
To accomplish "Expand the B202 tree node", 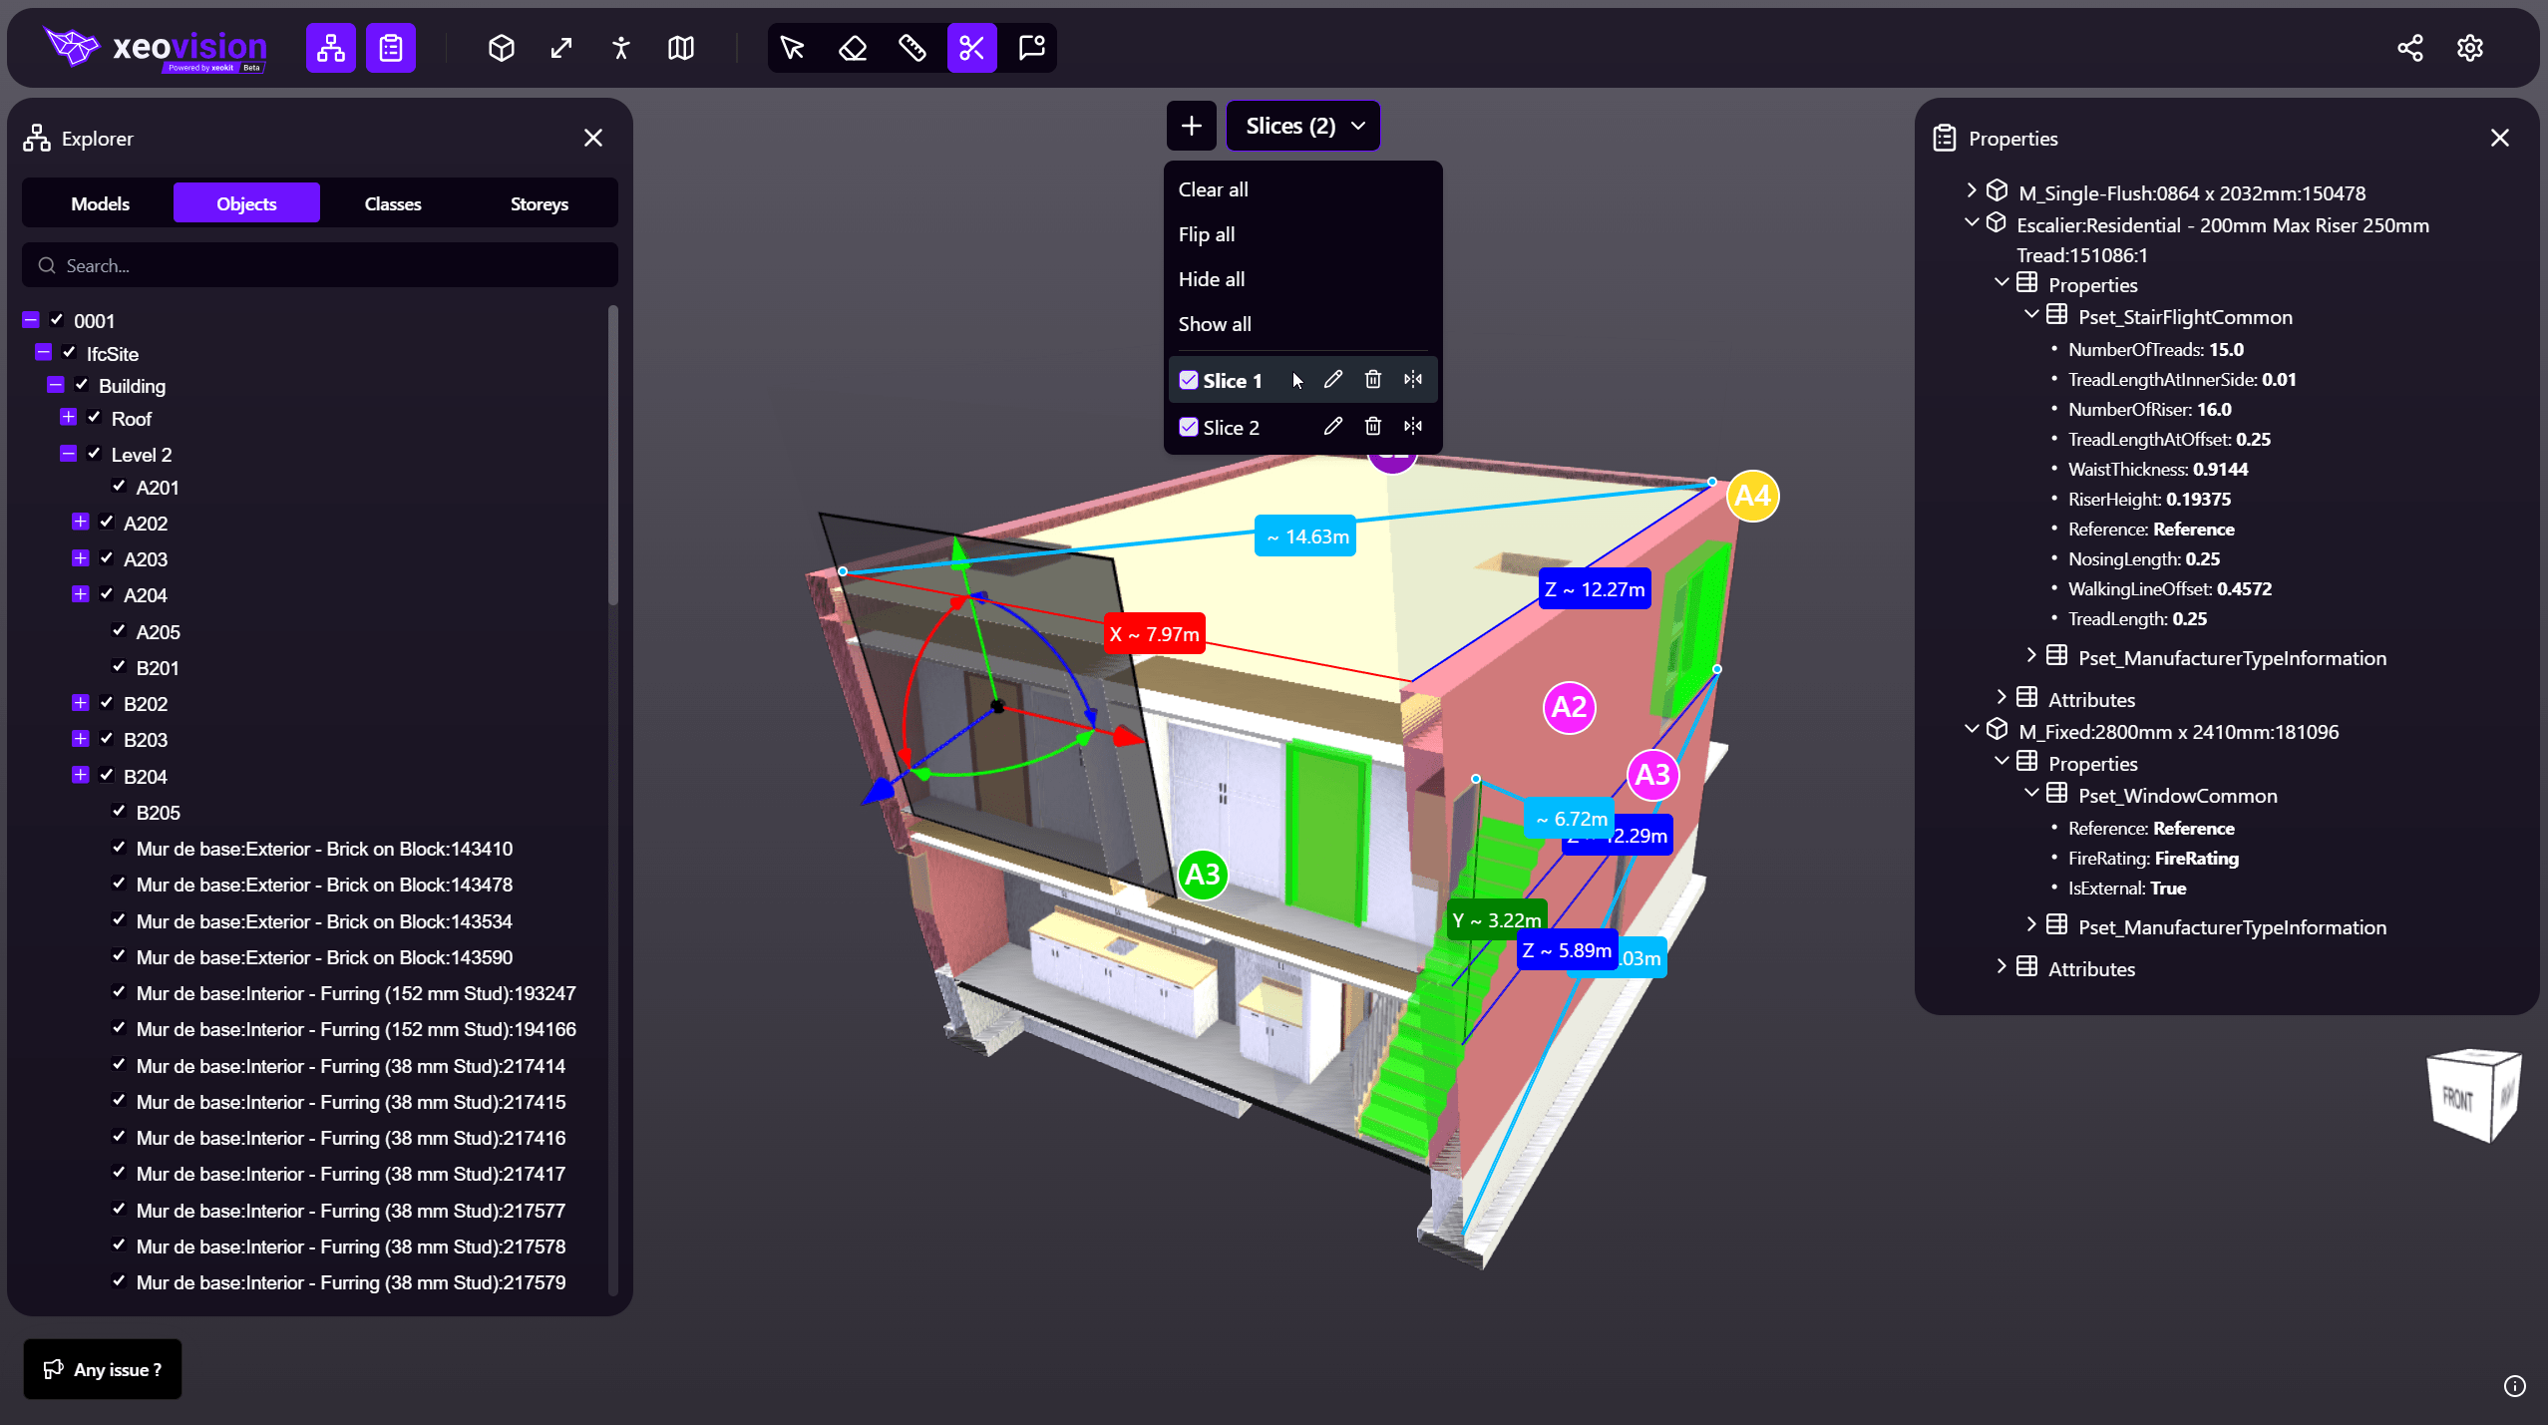I will coord(81,703).
